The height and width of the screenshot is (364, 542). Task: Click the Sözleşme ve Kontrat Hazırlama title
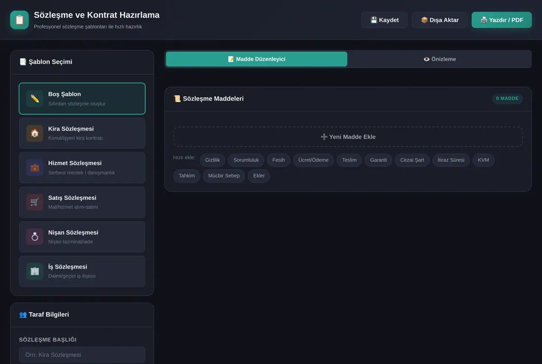pyautogui.click(x=97, y=15)
